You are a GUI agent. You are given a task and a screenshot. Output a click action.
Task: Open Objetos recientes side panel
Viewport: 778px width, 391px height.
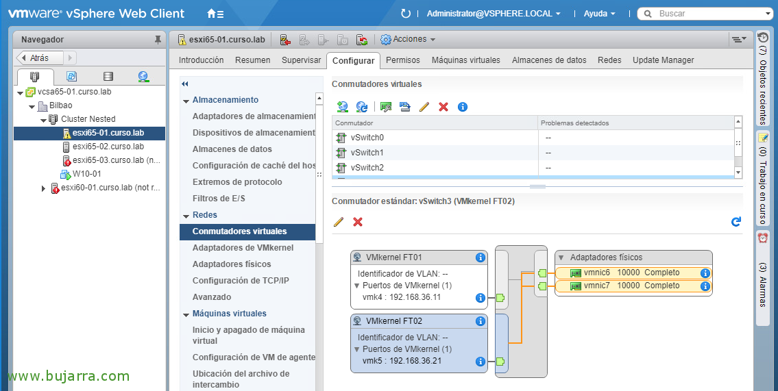[763, 78]
